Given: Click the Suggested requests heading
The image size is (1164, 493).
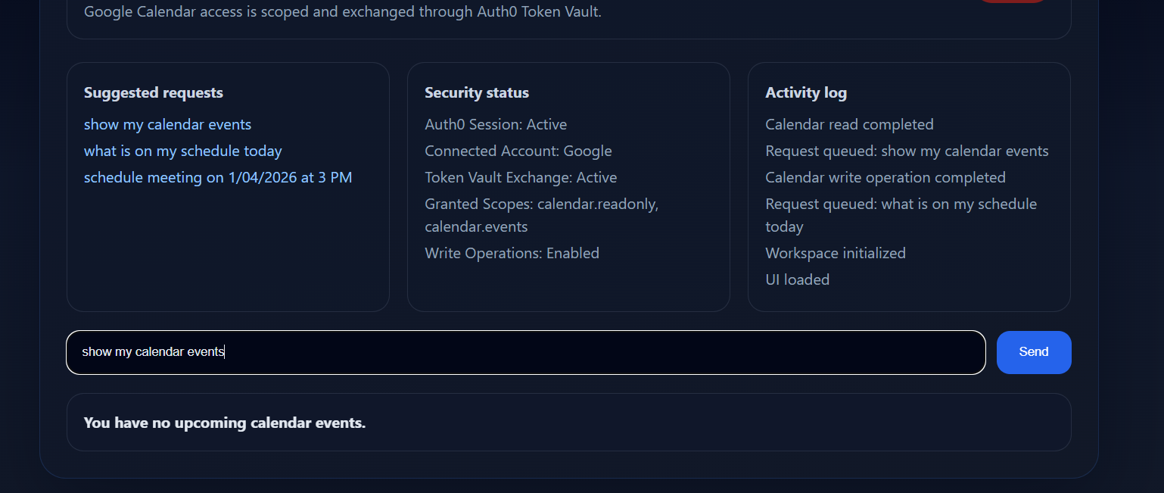Looking at the screenshot, I should 154,92.
